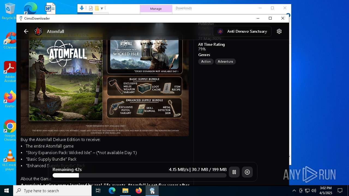Click the About the Game heading

click(x=36, y=179)
